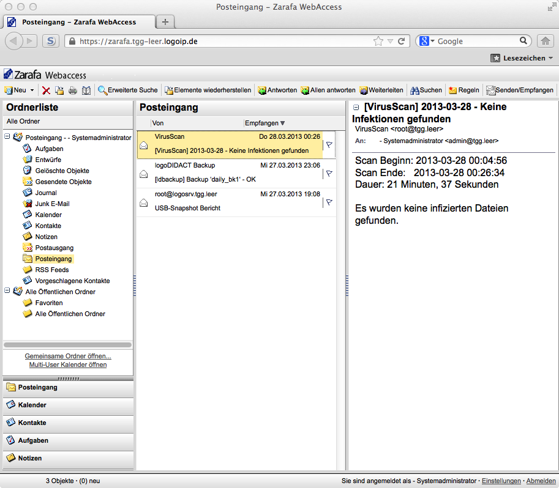Collapse the Posteingang - Systemadministrator tree node
Viewport: 559px width, 488px height.
click(7, 136)
